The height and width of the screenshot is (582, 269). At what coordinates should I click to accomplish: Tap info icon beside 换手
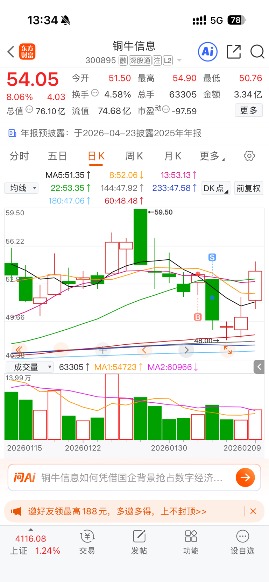point(95,93)
